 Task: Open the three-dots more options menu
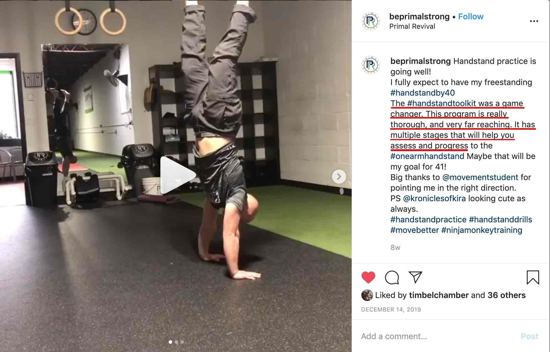[x=534, y=21]
